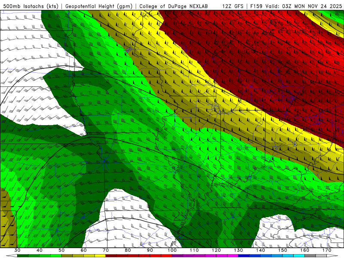Click the bright green 45–50 kt legend swatch

click(x=56, y=256)
